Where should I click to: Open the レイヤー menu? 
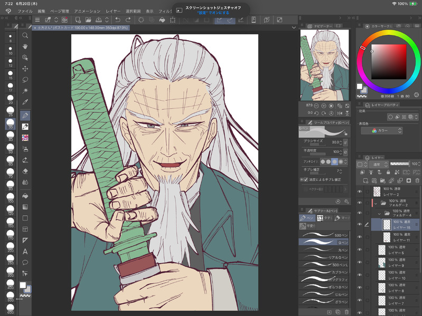click(x=113, y=11)
